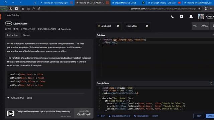Open the Node v18.x version dropdown
This screenshot has height=120, width=214.
[x=137, y=26]
